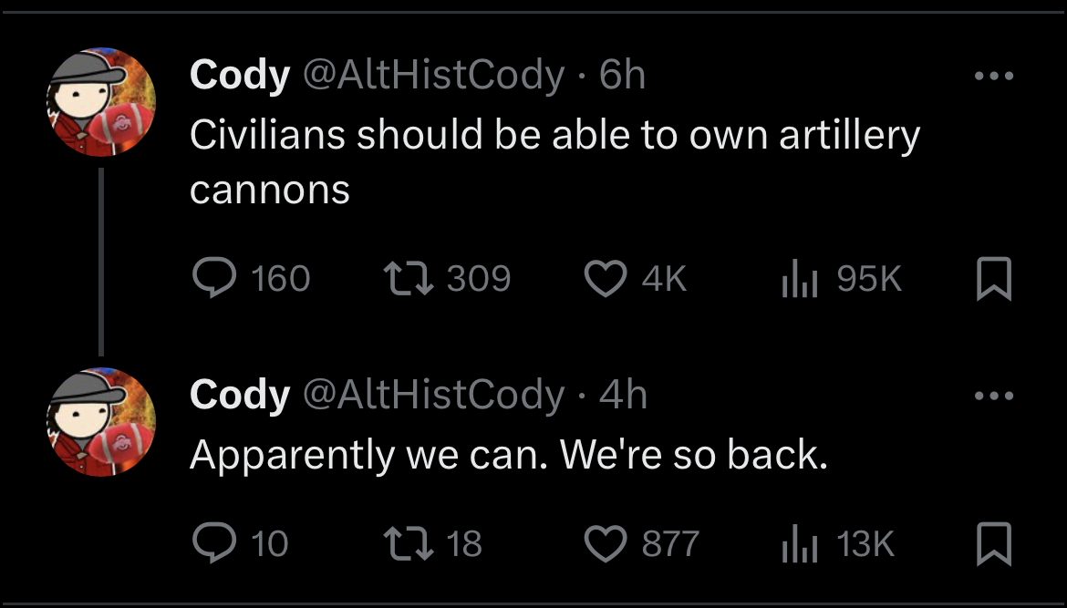Open the @AltHistCody handle on the reply tweet
This screenshot has width=1067, height=608.
pos(433,395)
